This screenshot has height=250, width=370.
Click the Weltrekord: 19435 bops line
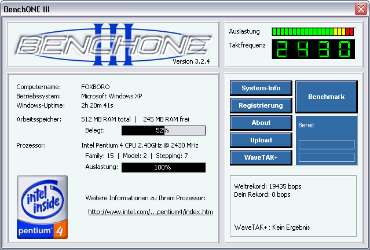pos(268,186)
